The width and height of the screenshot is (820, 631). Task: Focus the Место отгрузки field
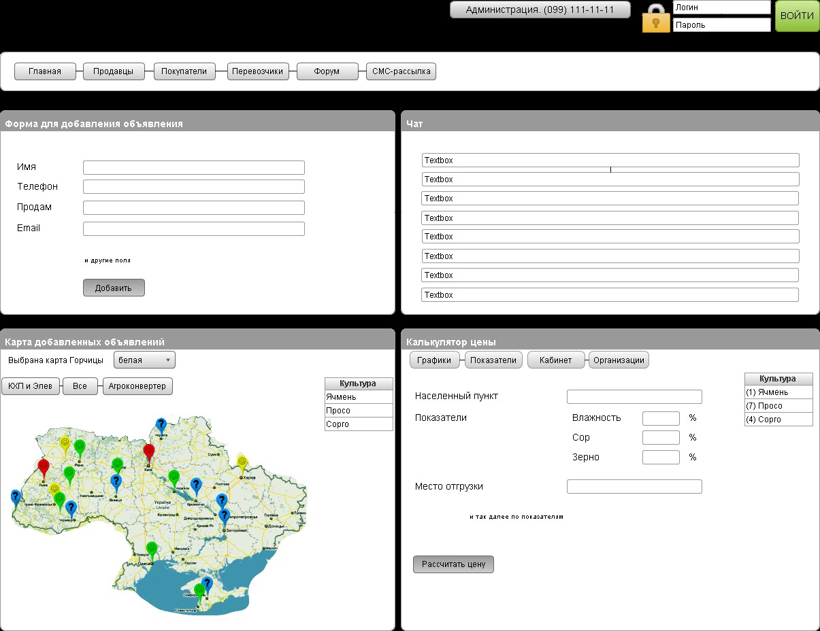pos(634,487)
